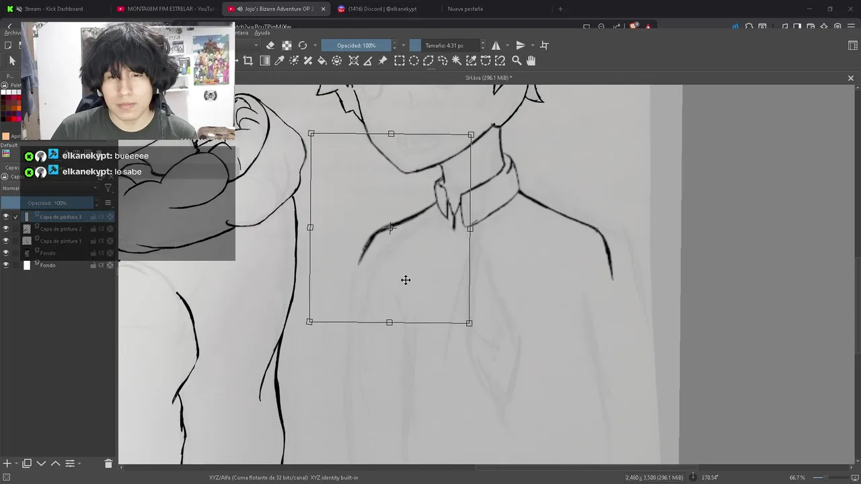This screenshot has width=861, height=484.
Task: Select the Rectangular Selection tool
Action: 399,61
